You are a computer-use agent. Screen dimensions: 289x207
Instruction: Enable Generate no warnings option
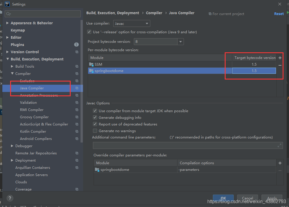pyautogui.click(x=95, y=131)
